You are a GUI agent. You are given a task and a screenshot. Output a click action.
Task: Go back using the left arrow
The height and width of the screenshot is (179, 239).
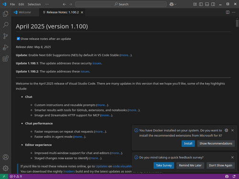65,4
